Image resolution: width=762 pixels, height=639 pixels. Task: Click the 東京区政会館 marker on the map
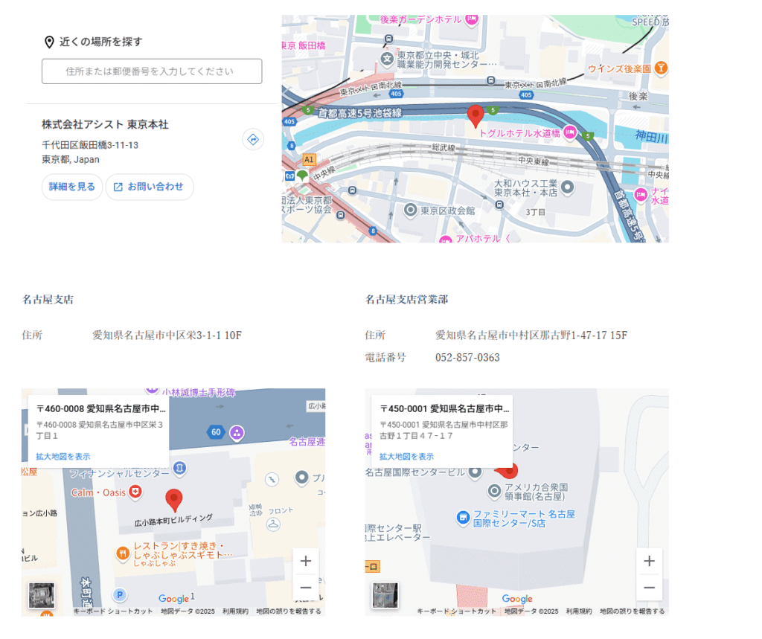411,210
